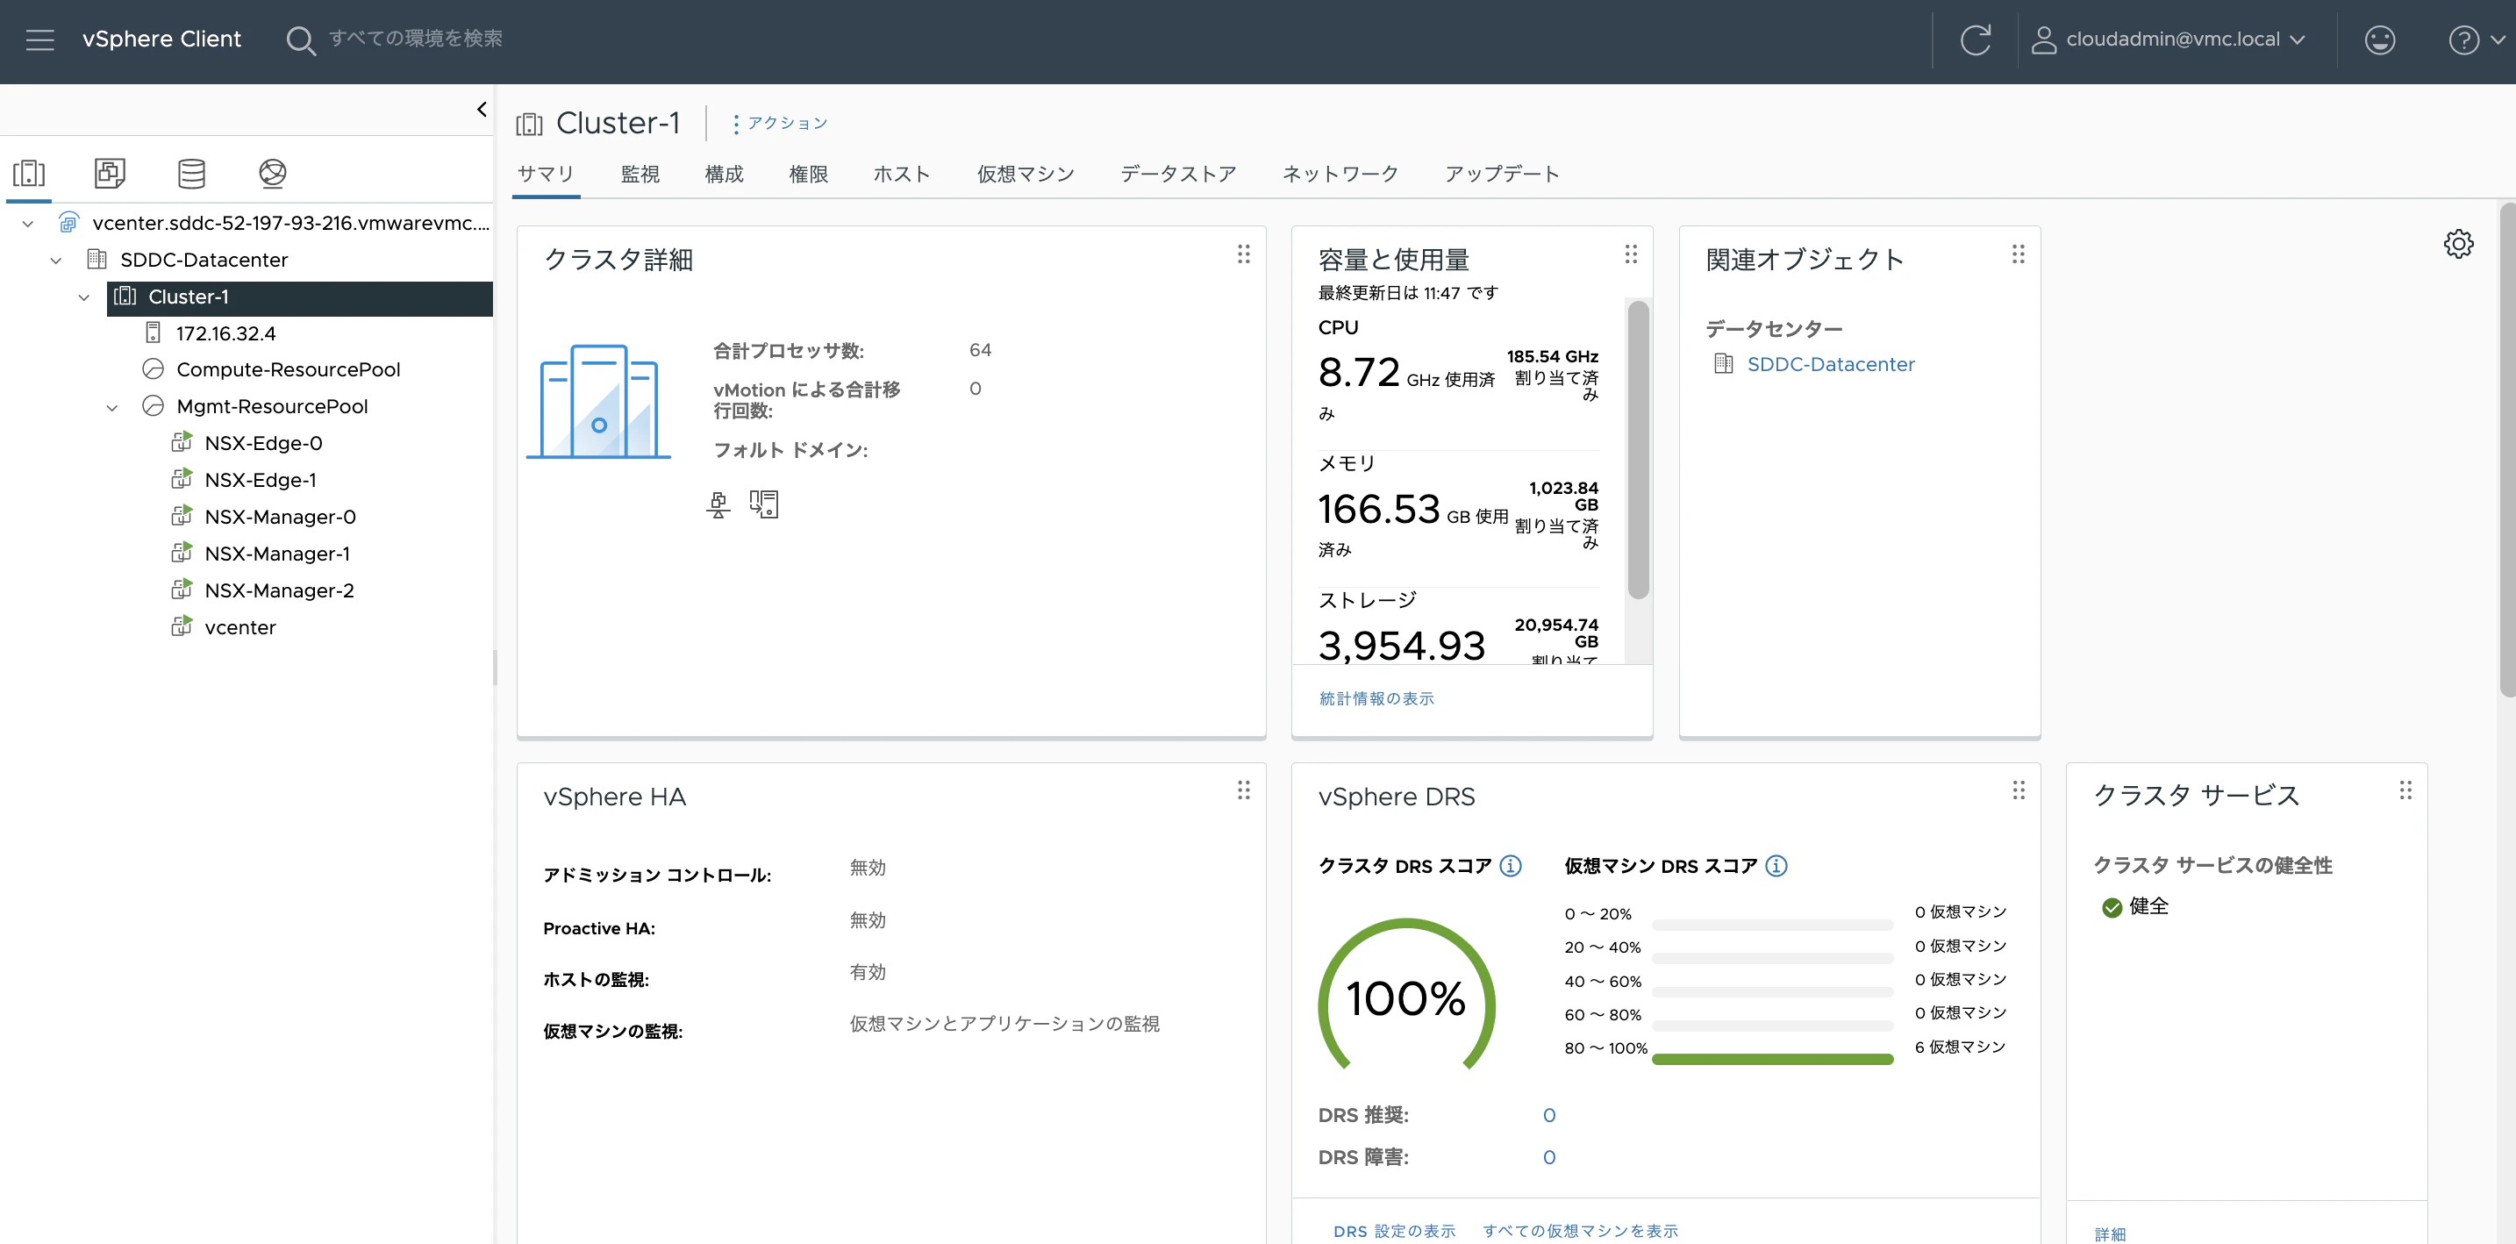Viewport: 2516px width, 1244px height.
Task: Switch to the ホスト tab
Action: 902,174
